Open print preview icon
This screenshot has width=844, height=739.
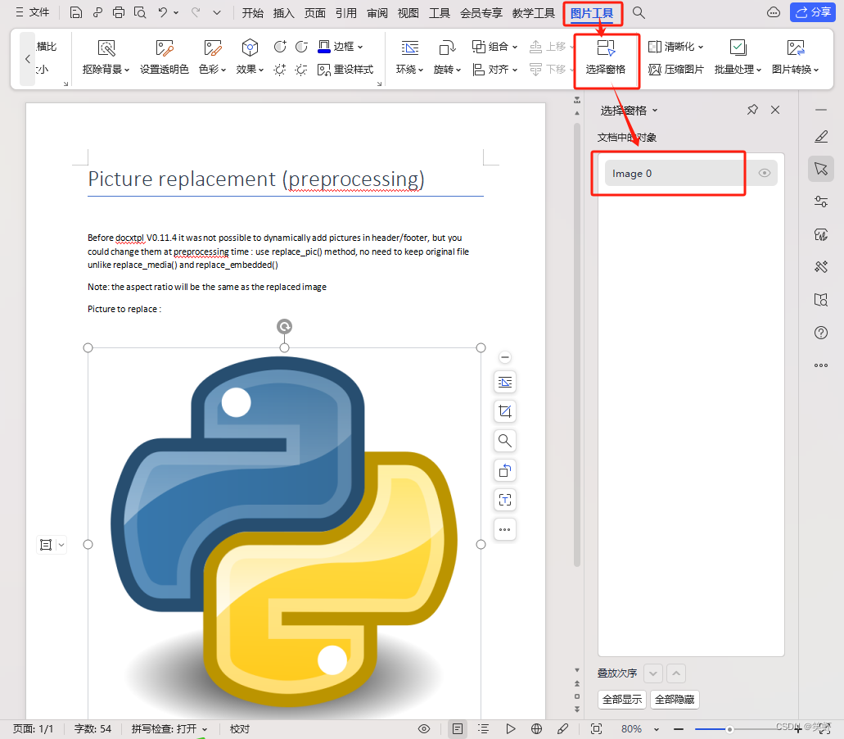point(140,12)
